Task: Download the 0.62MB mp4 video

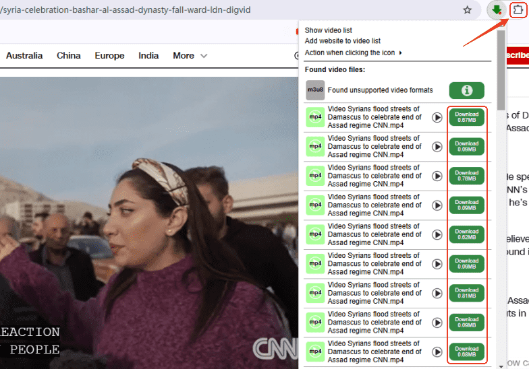Action: (x=466, y=234)
